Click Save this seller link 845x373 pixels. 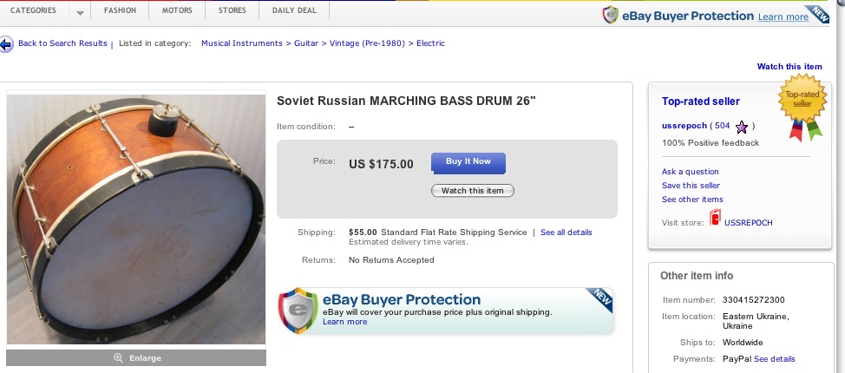tap(691, 186)
